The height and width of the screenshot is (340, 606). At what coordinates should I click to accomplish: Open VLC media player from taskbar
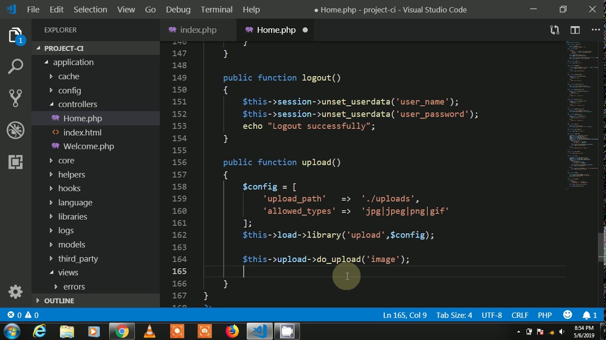coord(150,331)
